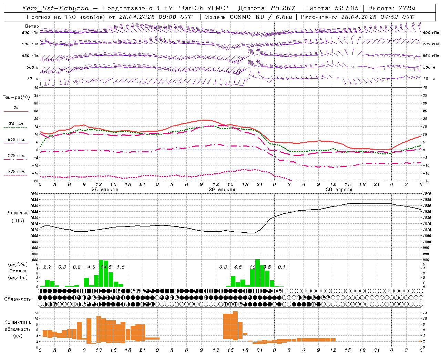This screenshot has width=441, height=353.
Task: Click the latitude value Широта: 52.505
Action: coord(331,8)
